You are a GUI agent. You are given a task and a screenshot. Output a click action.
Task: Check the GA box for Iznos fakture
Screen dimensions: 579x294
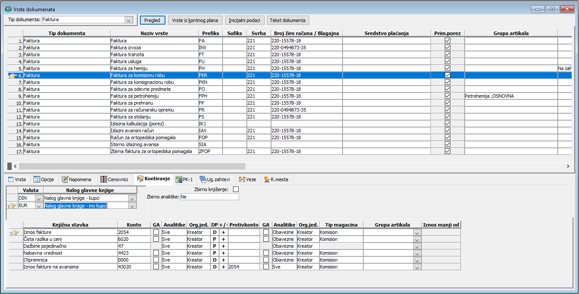[x=156, y=232]
